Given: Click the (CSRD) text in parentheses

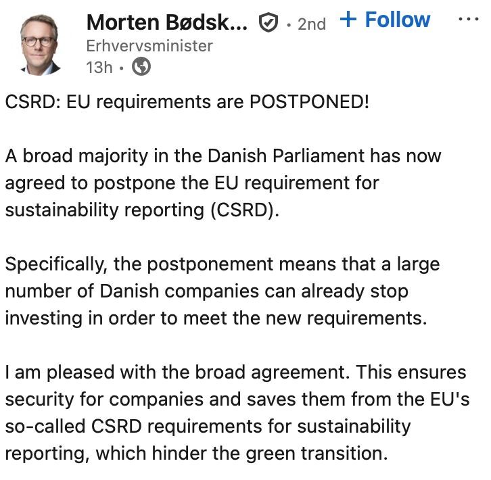Looking at the screenshot, I should point(245,210).
